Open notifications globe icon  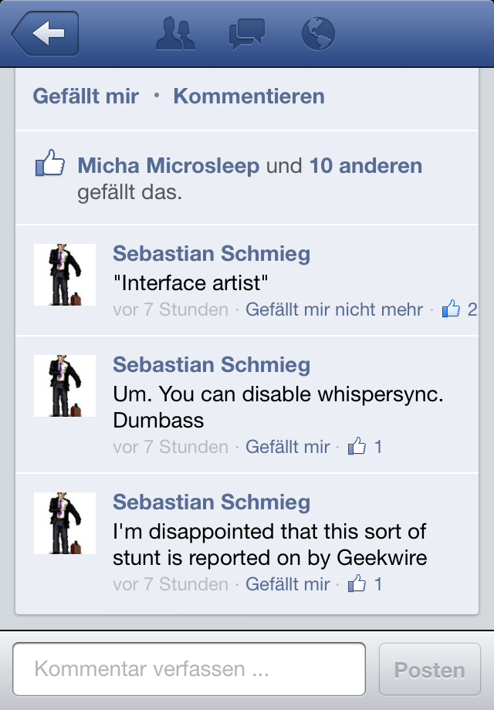click(318, 33)
